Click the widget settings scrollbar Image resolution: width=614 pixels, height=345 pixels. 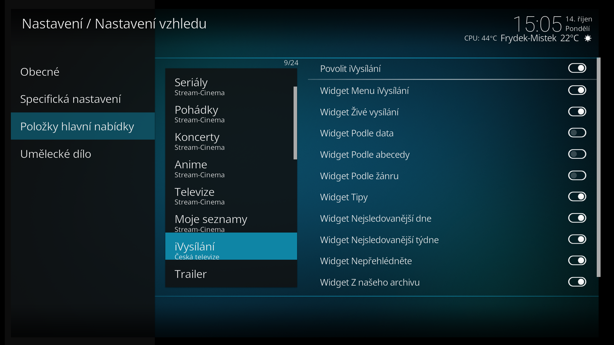click(599, 167)
